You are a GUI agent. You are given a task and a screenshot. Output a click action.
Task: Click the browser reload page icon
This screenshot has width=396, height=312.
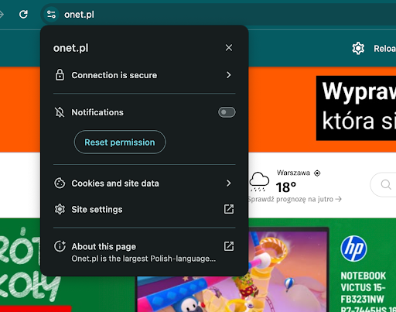[23, 15]
